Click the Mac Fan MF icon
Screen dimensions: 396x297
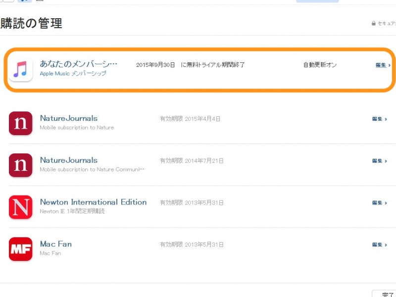pyautogui.click(x=20, y=249)
